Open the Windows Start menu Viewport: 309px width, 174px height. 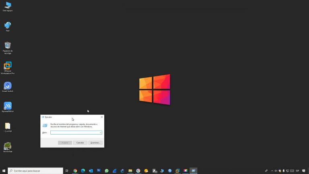4,171
